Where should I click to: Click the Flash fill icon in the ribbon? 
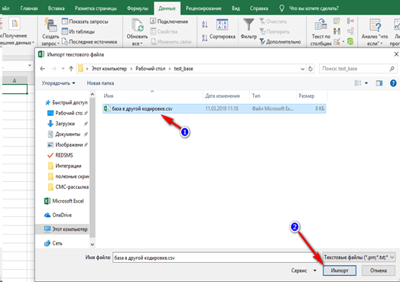point(337,21)
